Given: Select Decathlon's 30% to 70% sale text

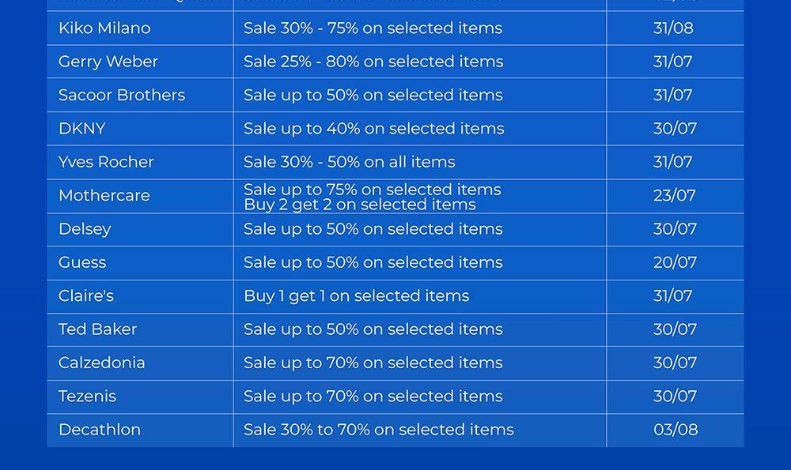Looking at the screenshot, I should click(x=378, y=430).
